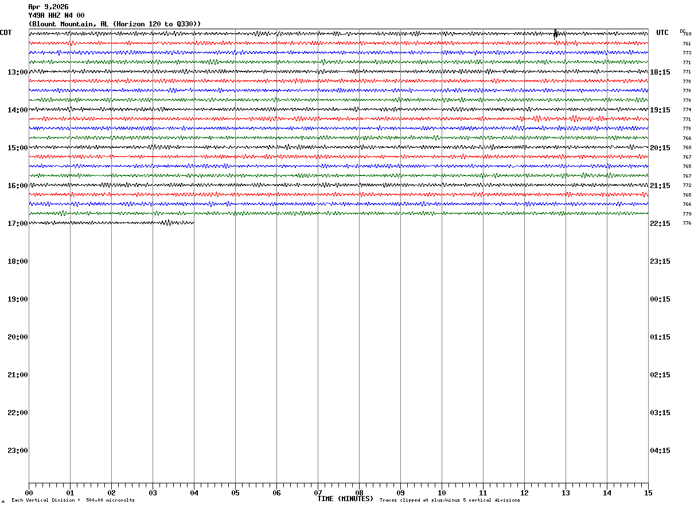This screenshot has height=508, width=694.
Task: Click the 23:15 UTC time label
Action: tap(660, 261)
